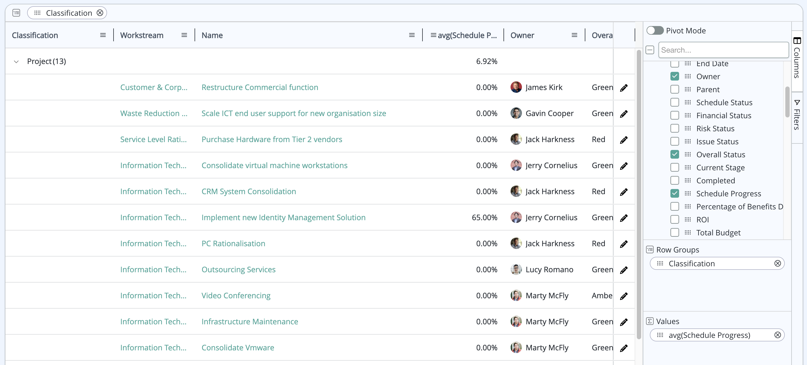
Task: Open Restructure Commercial function link
Action: (x=260, y=87)
